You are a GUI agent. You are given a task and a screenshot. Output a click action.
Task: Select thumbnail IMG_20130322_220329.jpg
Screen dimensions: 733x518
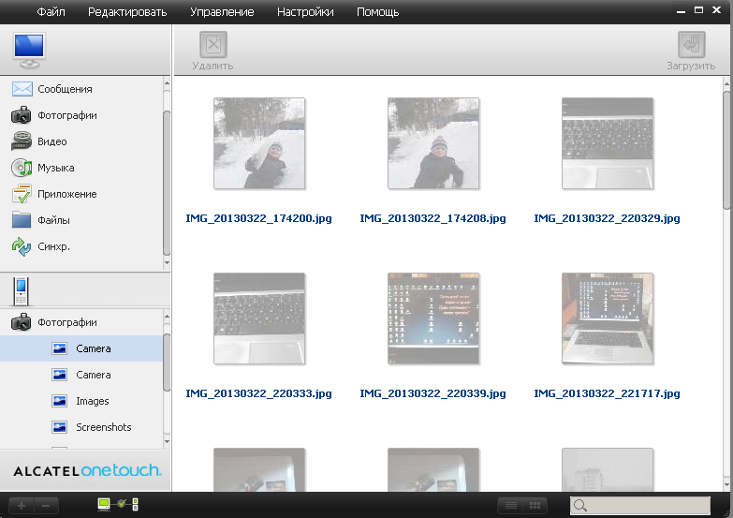point(608,143)
